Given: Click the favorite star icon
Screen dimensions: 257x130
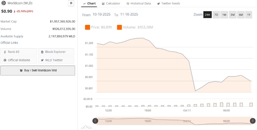Looking at the screenshot, I should tap(71, 3).
